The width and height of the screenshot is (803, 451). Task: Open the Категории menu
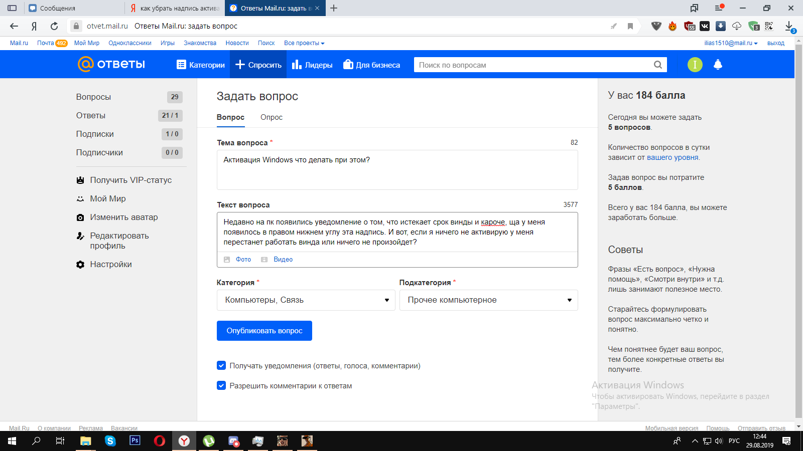click(201, 65)
